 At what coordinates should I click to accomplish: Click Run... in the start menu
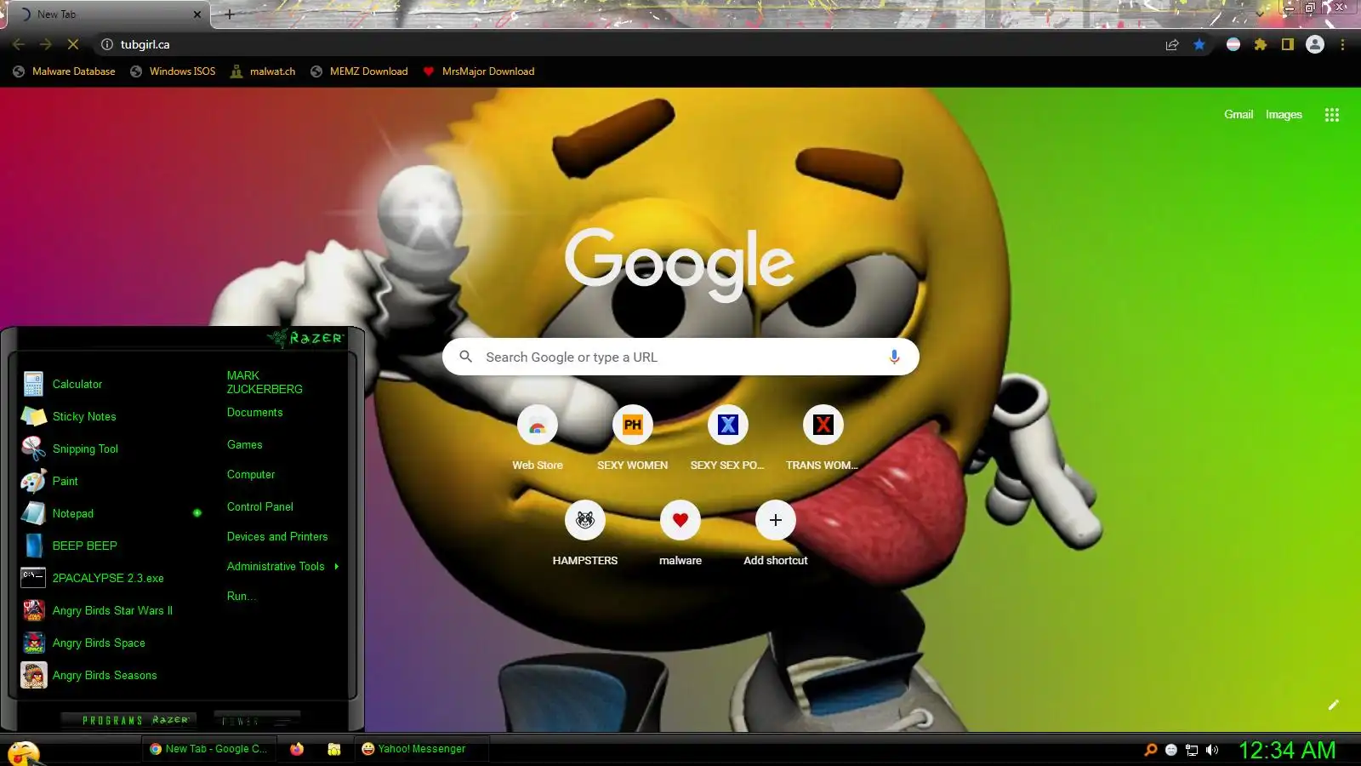(x=242, y=597)
